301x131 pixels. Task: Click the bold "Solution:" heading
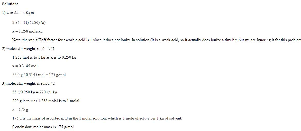coord(10,4)
